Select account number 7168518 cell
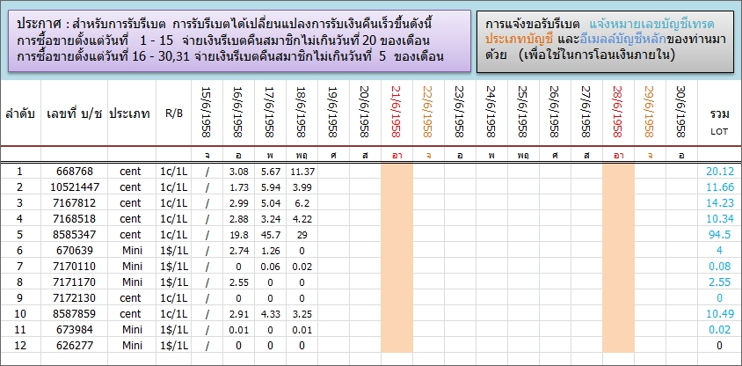This screenshot has width=742, height=366. [x=75, y=219]
